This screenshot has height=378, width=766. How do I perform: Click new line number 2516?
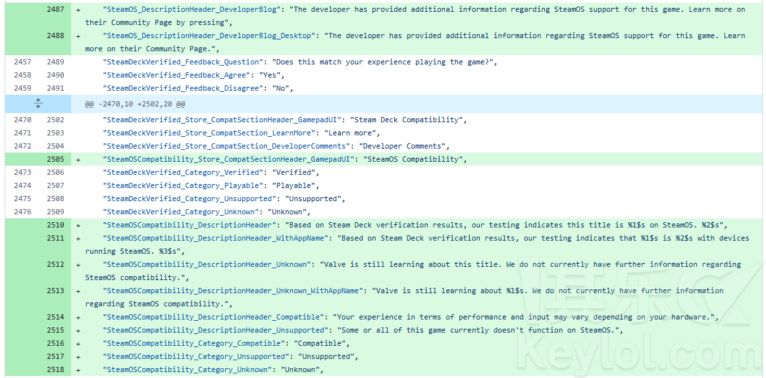55,343
